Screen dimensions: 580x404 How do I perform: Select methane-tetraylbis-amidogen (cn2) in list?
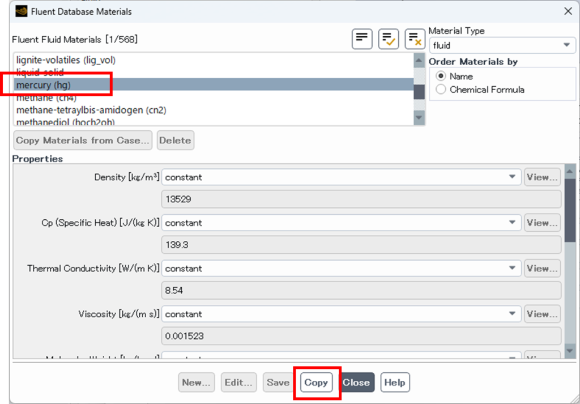[x=214, y=110]
